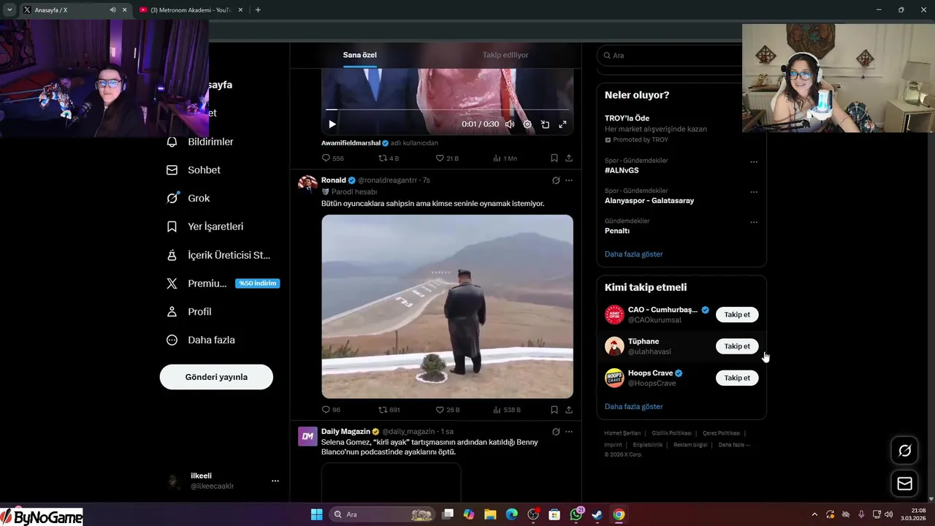Viewport: 935px width, 526px height.
Task: View analytics of Ronald's post 538 B
Action: point(507,410)
